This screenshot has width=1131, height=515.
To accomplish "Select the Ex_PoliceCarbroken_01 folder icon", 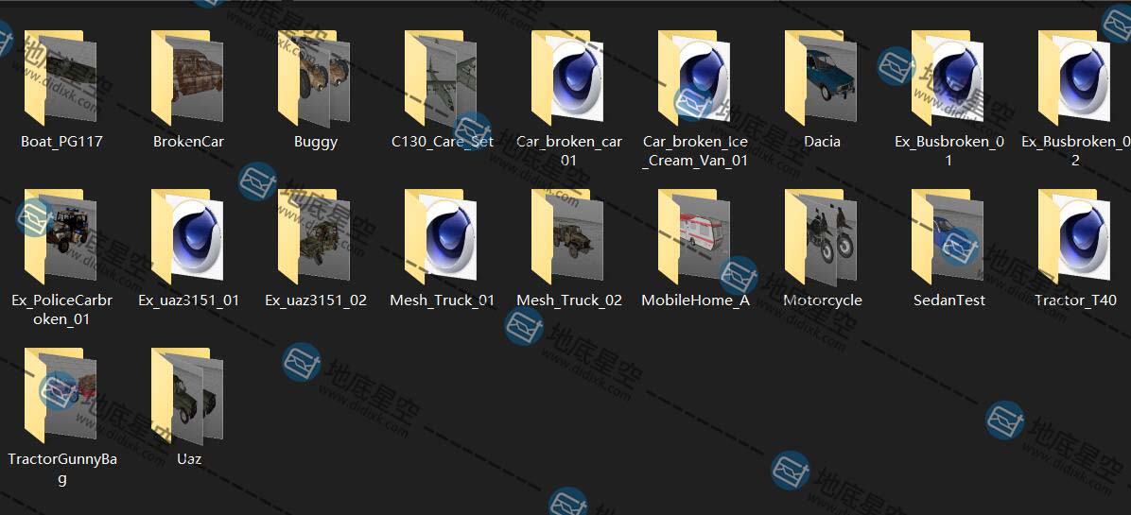I will [61, 236].
